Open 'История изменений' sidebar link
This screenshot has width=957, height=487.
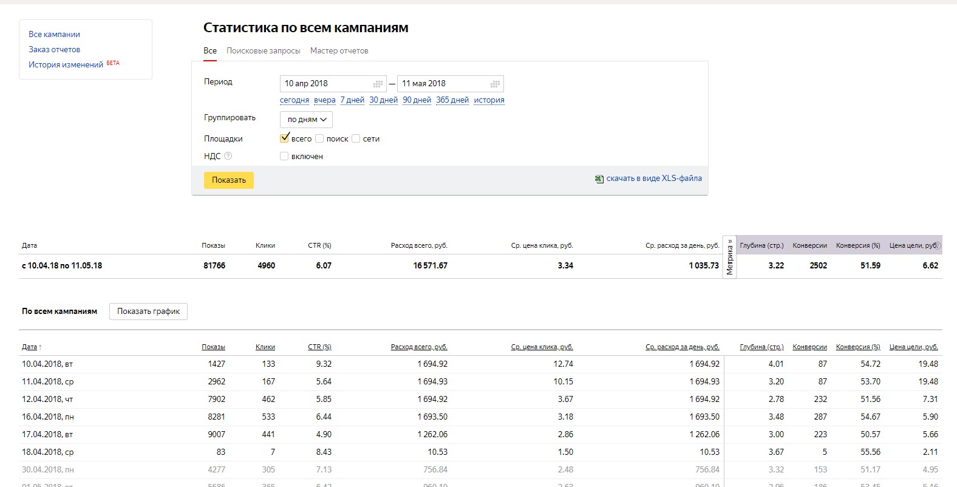click(66, 64)
